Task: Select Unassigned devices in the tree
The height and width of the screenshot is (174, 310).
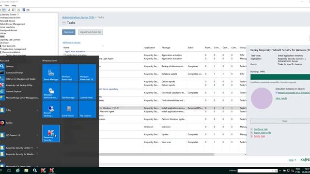Action: click(9, 30)
